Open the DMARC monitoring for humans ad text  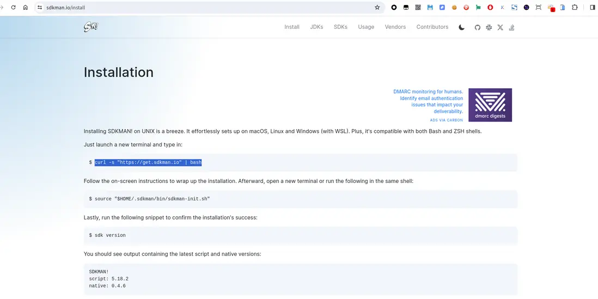pos(428,101)
